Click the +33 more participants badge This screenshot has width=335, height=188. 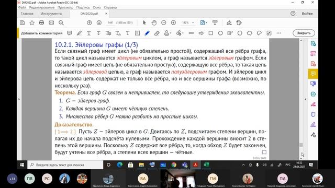click(12, 179)
